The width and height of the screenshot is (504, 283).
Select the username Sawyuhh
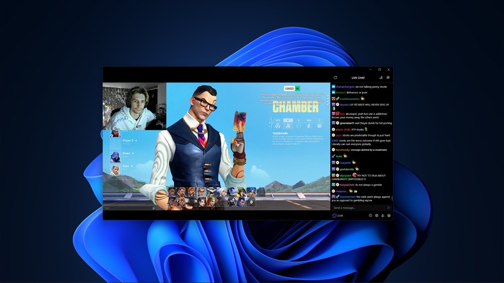(345, 163)
